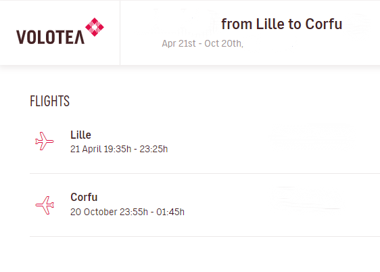This screenshot has height=272, width=380.
Task: Click the '20 October' date text
Action: pyautogui.click(x=94, y=212)
